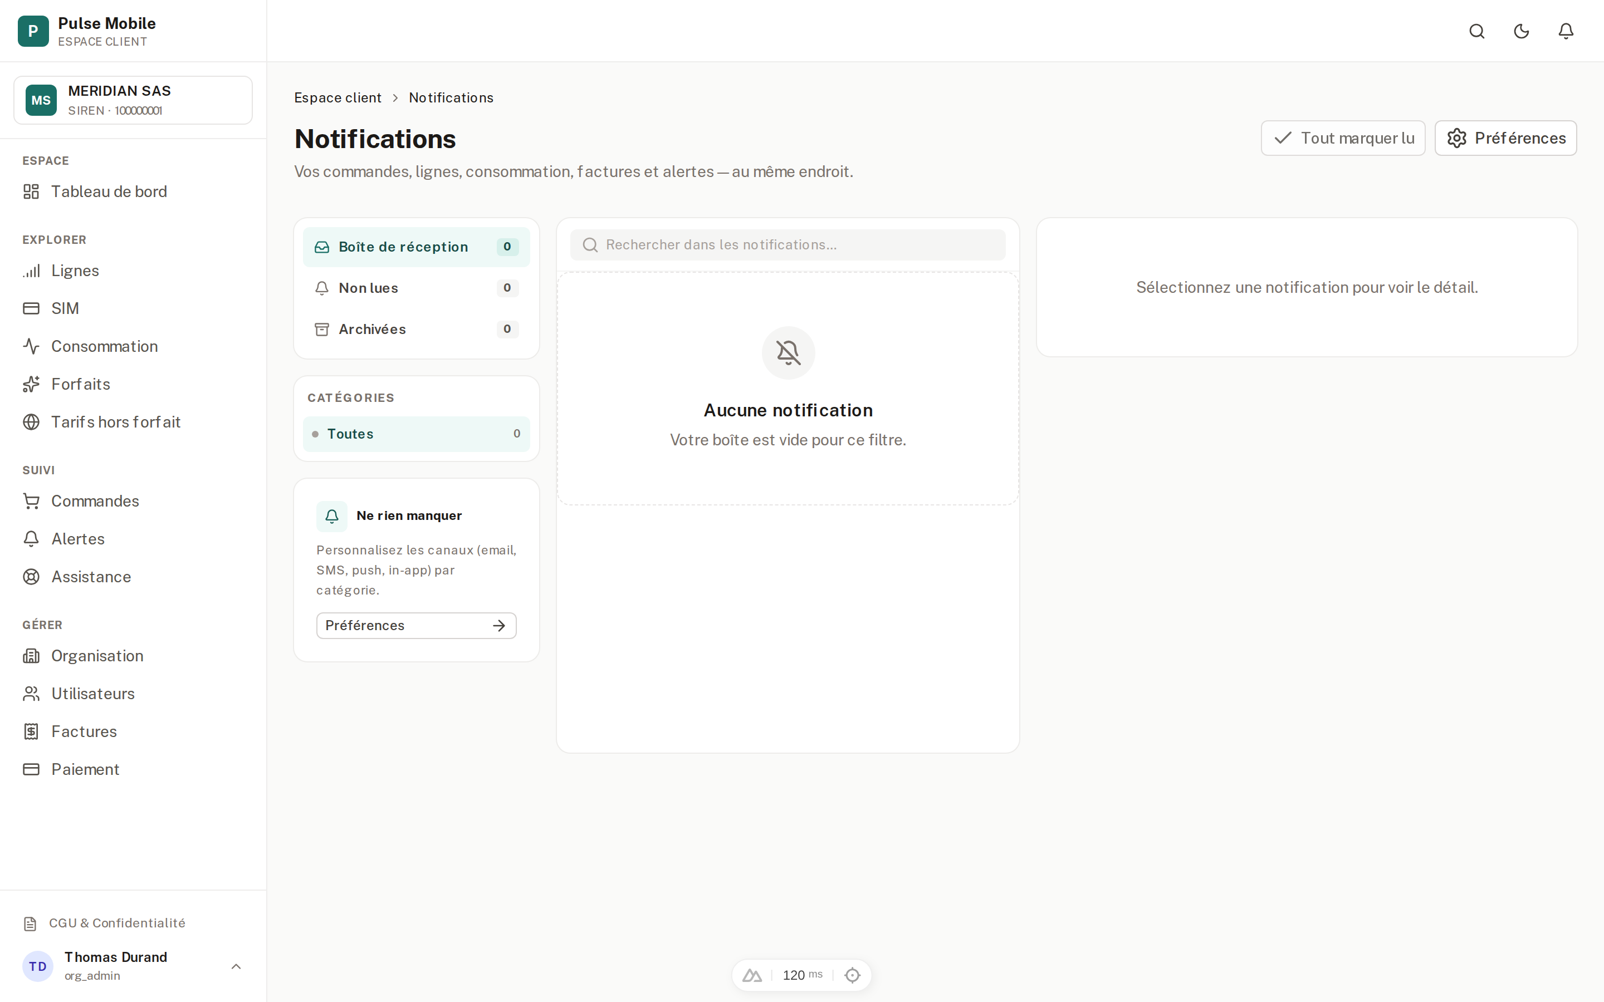This screenshot has width=1604, height=1002.
Task: Open Tarifs hors forfait
Action: pos(133,421)
